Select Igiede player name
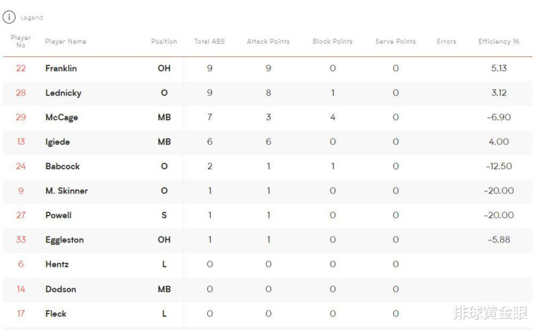 click(x=58, y=142)
